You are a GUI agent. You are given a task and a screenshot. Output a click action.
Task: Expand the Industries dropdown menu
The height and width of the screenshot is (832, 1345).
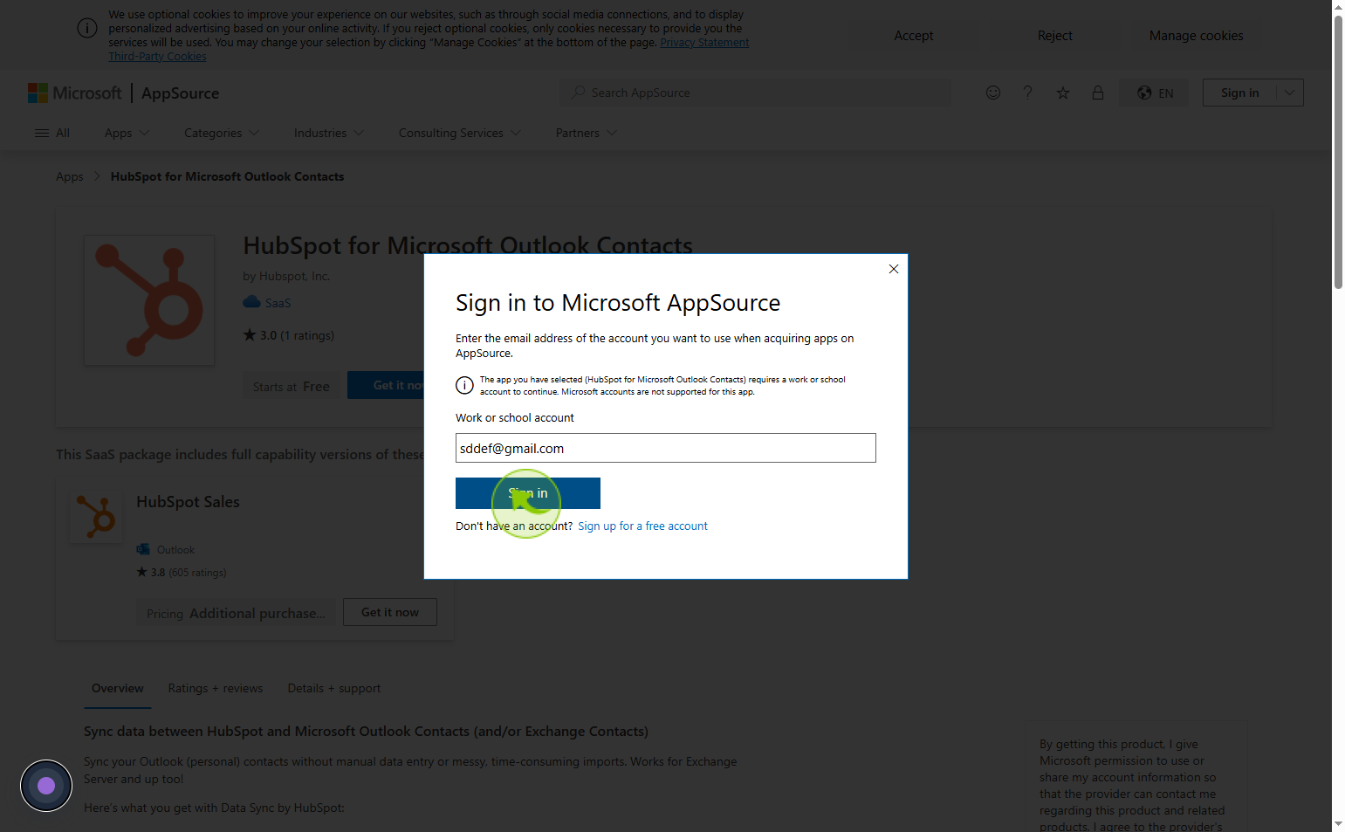[x=329, y=133]
